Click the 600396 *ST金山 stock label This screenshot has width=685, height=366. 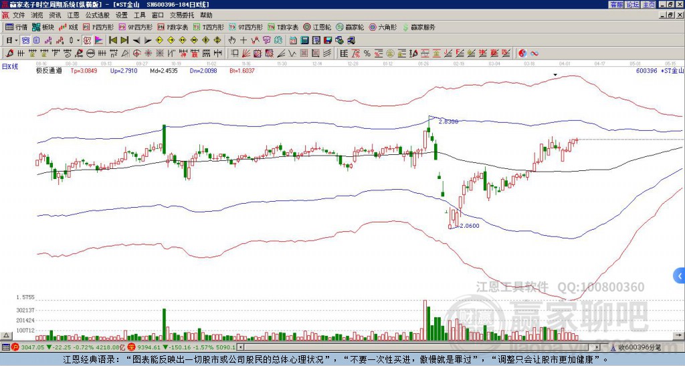pos(660,71)
